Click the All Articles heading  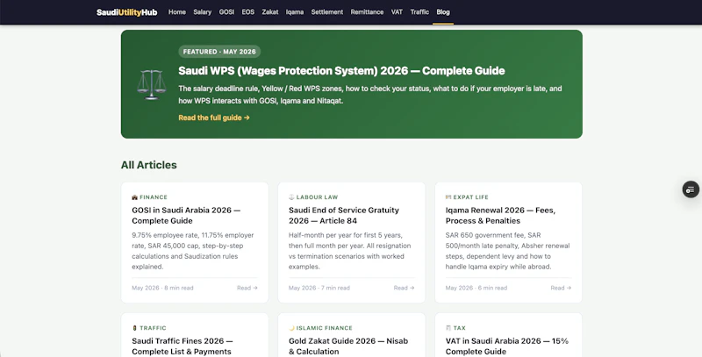[x=148, y=165]
